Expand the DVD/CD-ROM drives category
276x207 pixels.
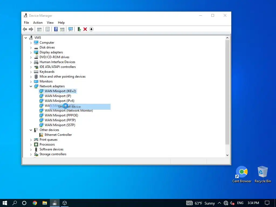(31, 57)
